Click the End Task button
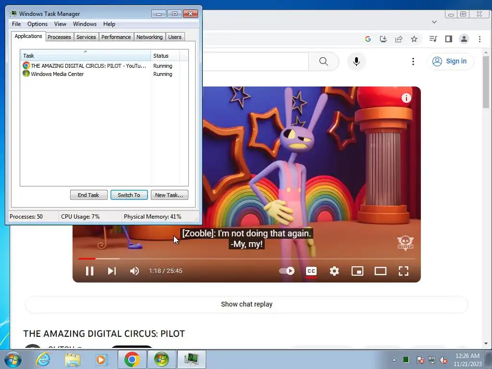 (88, 195)
